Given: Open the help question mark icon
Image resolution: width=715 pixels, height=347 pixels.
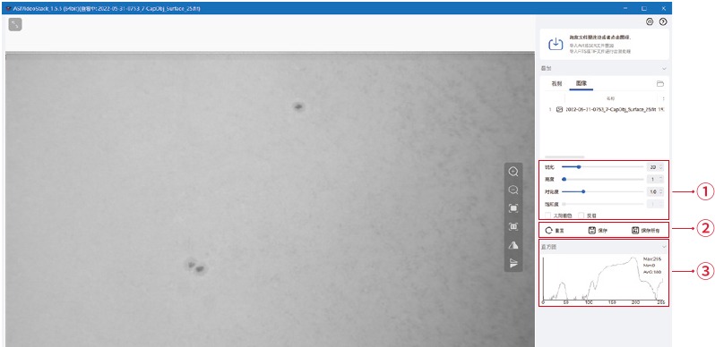Looking at the screenshot, I should click(663, 21).
